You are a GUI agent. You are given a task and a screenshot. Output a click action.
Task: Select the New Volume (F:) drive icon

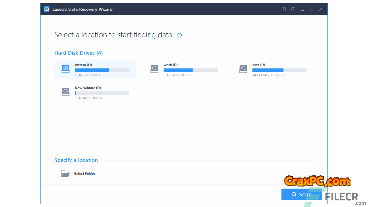(x=66, y=92)
